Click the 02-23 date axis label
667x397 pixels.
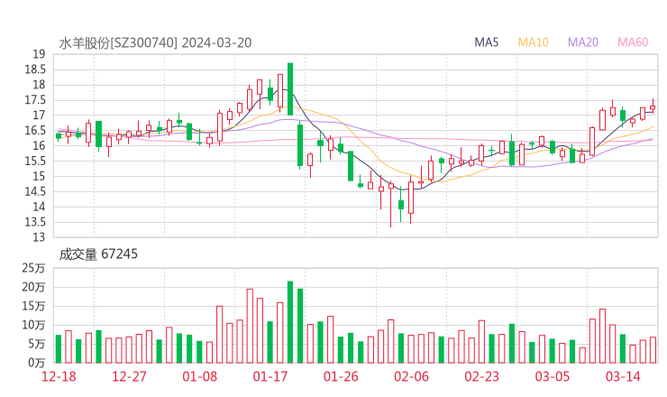point(481,376)
